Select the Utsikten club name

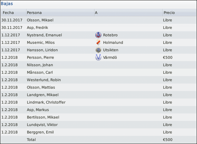111,50
